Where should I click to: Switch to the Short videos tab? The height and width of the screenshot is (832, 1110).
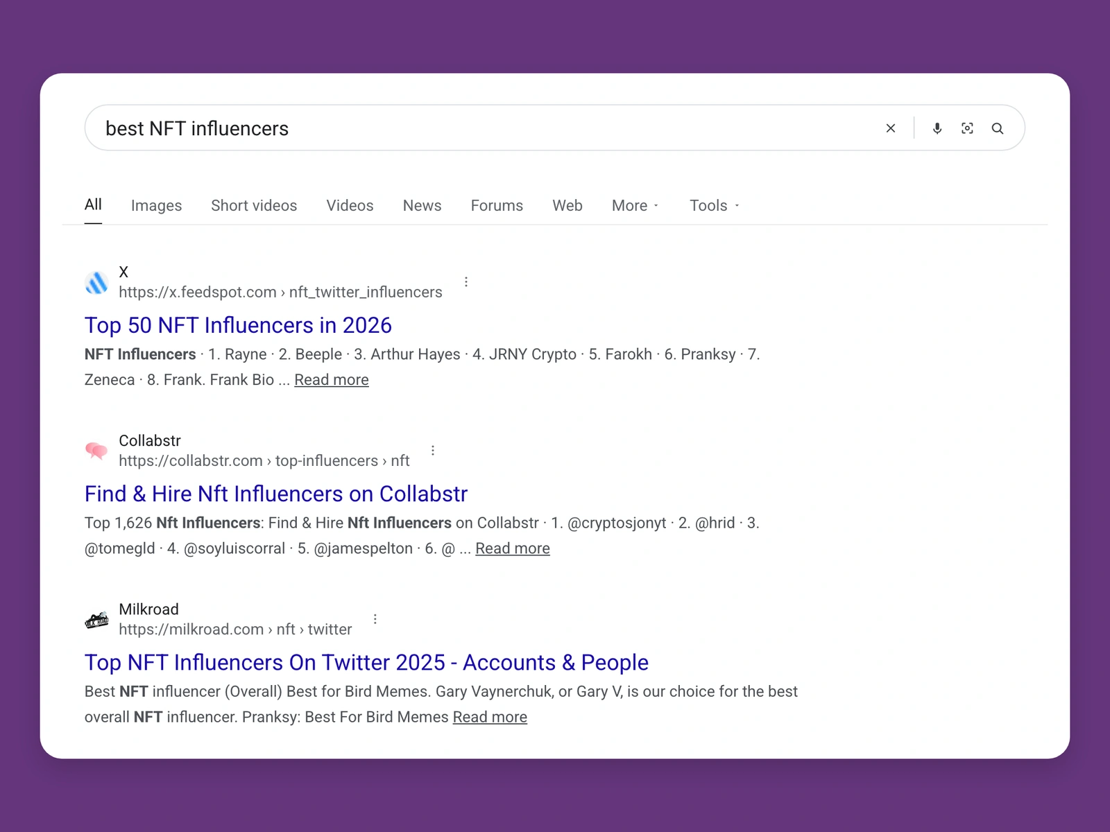click(254, 205)
